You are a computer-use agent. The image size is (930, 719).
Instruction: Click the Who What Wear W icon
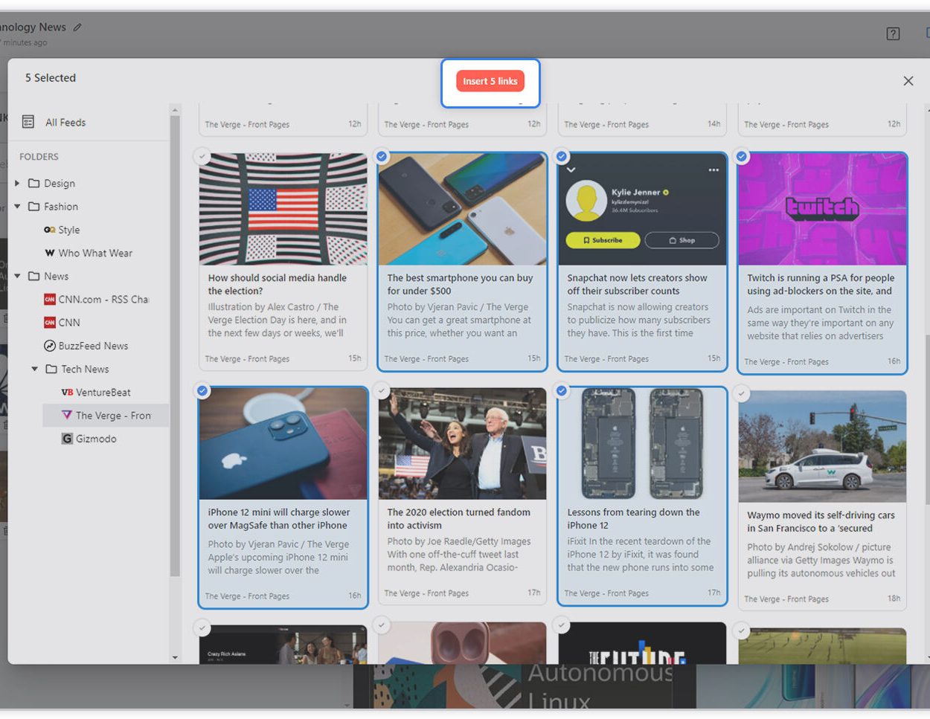[x=50, y=253]
